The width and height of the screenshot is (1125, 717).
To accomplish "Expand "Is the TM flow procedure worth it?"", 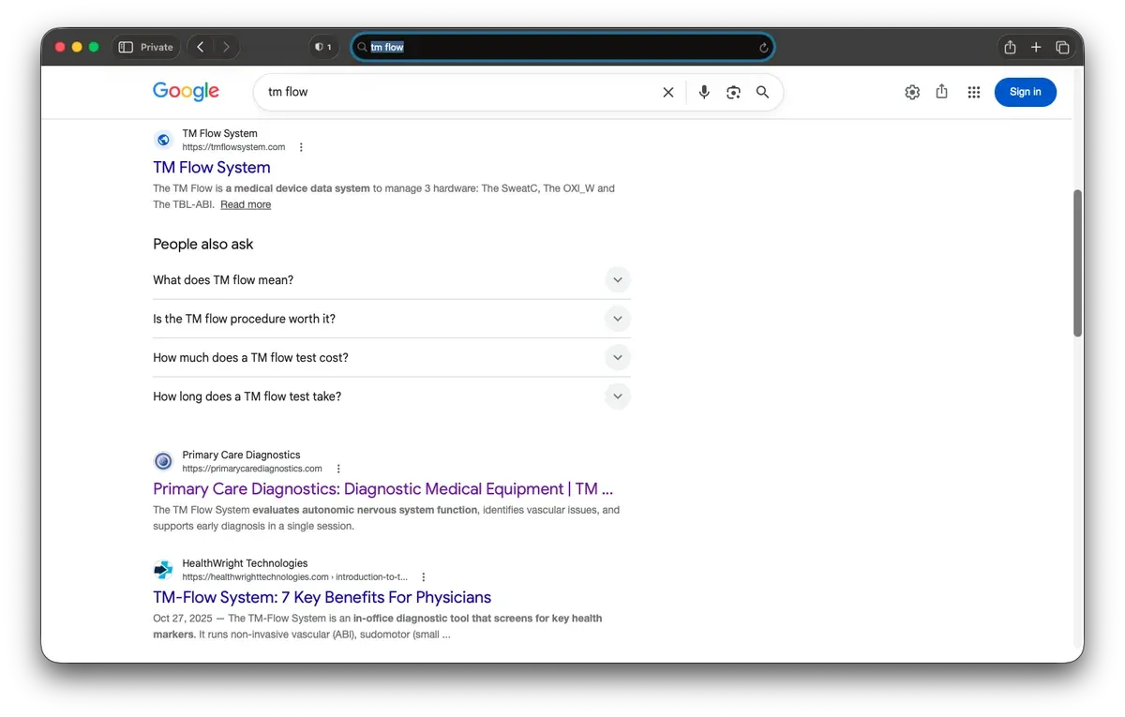I will point(392,319).
